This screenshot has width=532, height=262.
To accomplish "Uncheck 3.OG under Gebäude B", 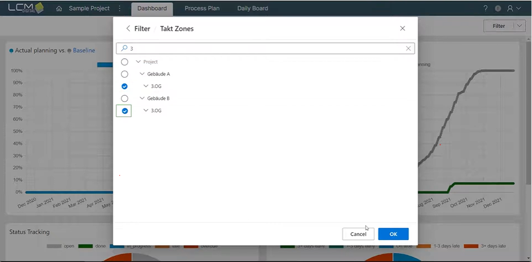I will 124,111.
